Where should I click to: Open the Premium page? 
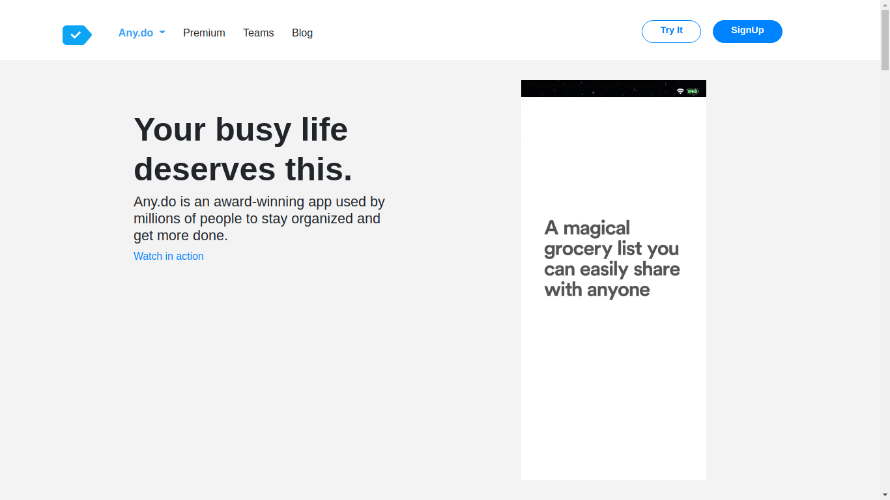[x=204, y=33]
